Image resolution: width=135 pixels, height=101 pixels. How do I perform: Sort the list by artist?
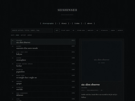(x=23, y=35)
